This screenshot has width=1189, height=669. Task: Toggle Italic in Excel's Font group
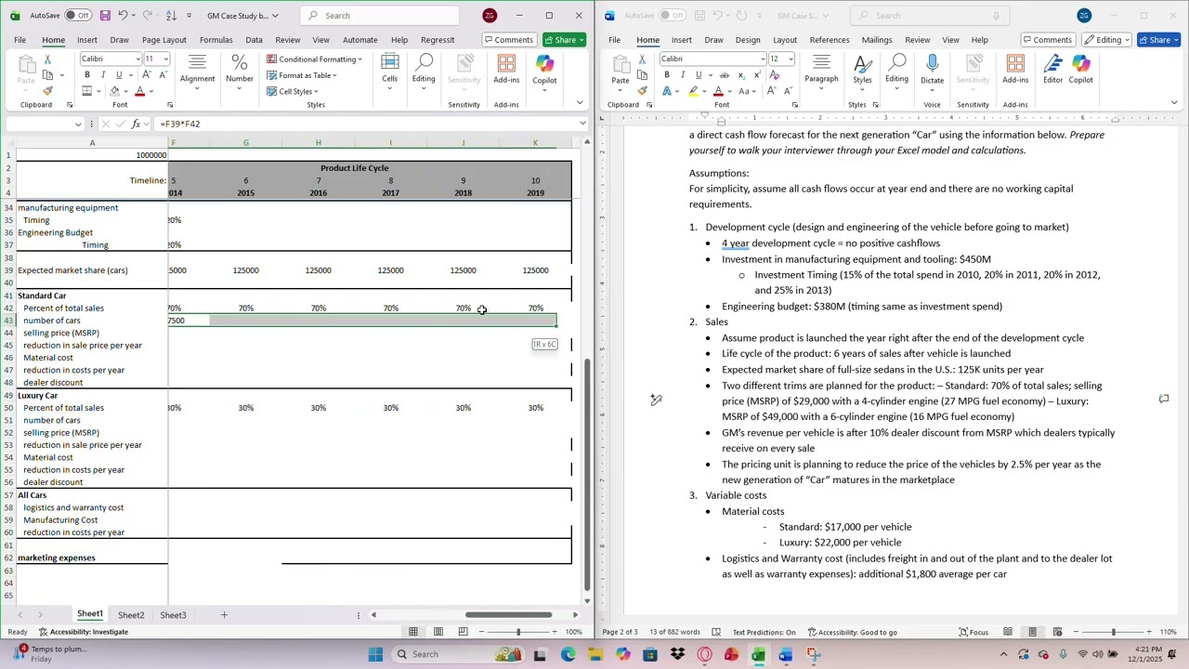click(x=103, y=74)
